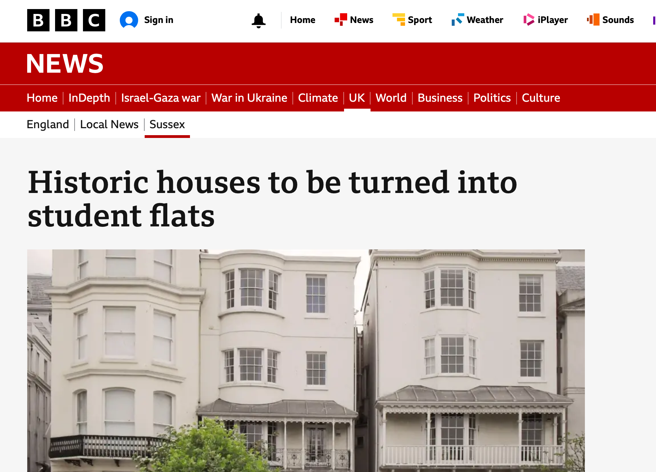Viewport: 656px width, 472px height.
Task: Click the blue account avatar icon
Action: point(129,20)
